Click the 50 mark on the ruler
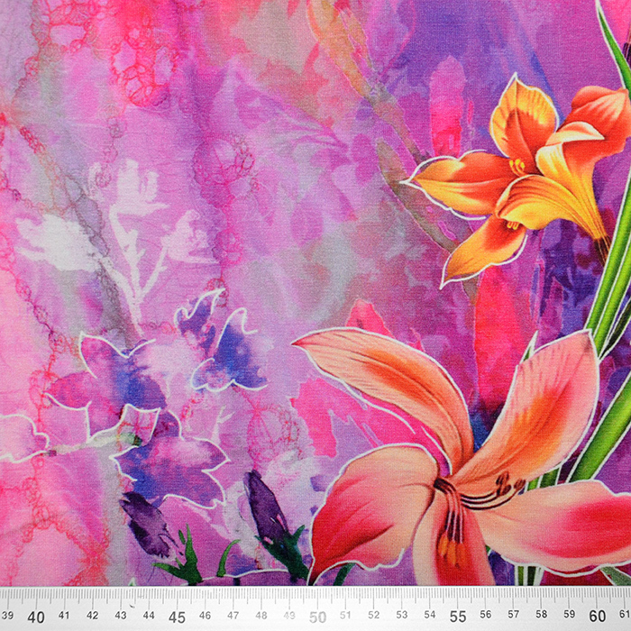Screen dimensions: 631x631 point(317,617)
